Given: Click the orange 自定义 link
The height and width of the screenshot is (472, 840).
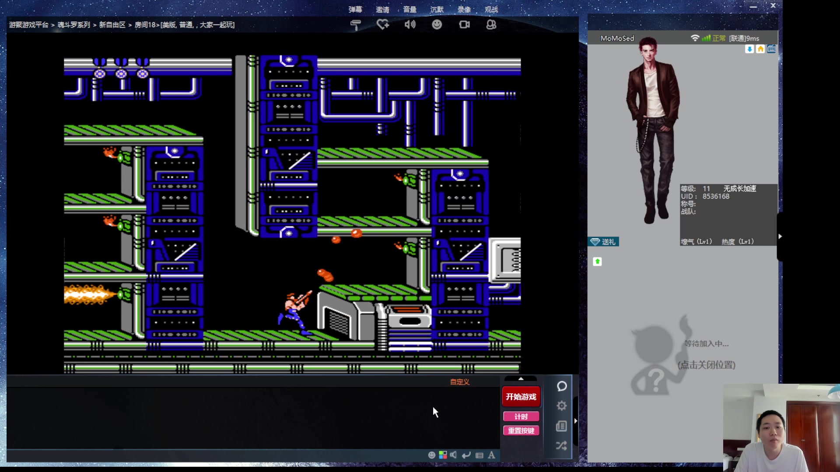Looking at the screenshot, I should point(460,382).
